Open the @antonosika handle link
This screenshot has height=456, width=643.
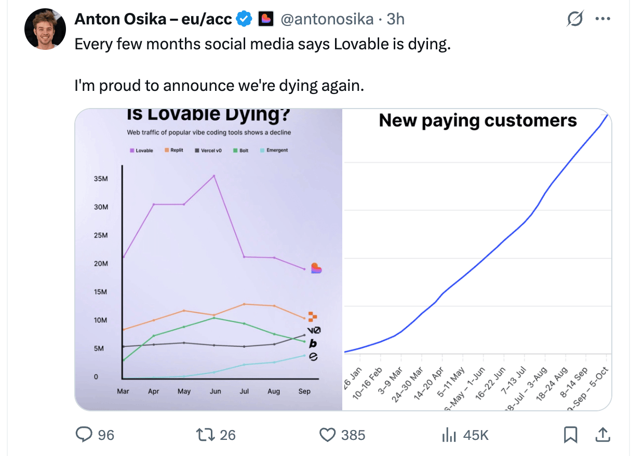[327, 19]
